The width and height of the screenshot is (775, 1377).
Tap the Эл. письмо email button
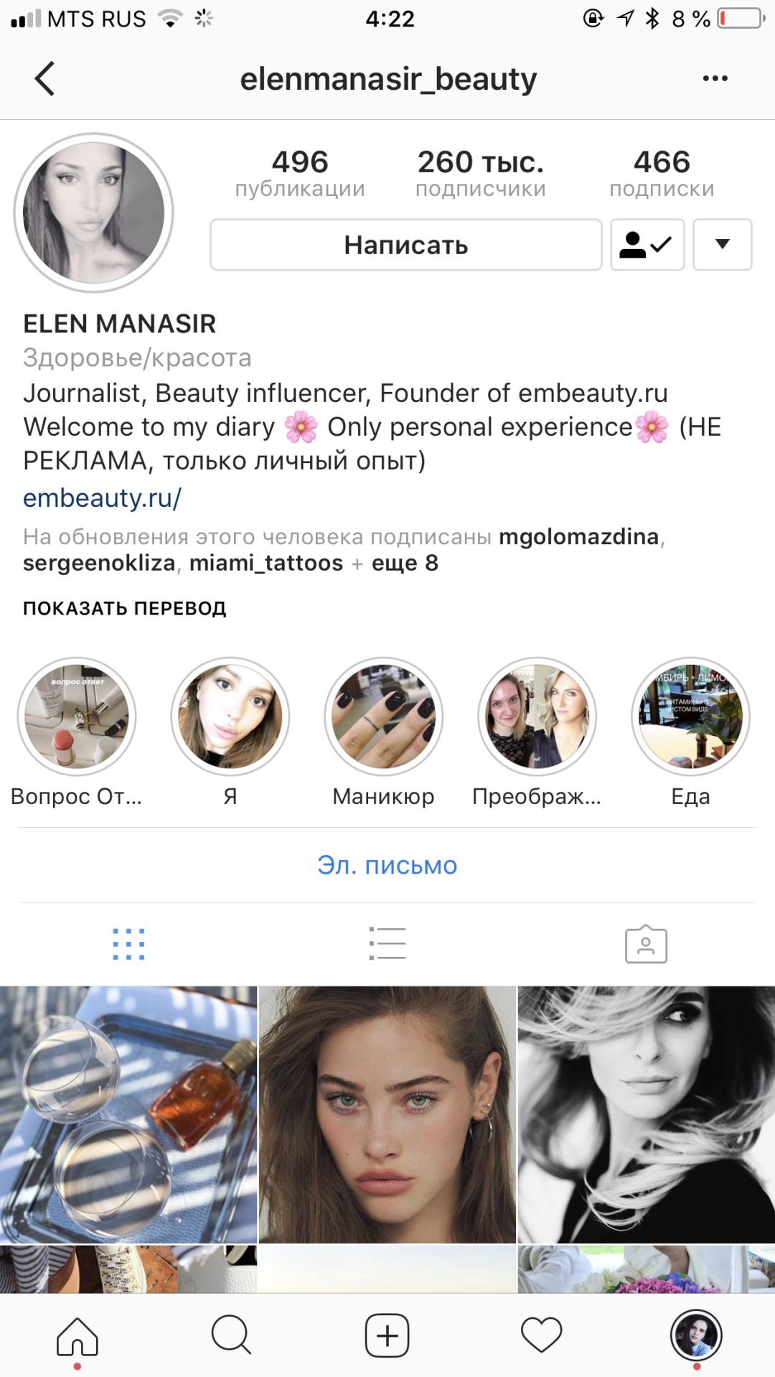(x=387, y=865)
